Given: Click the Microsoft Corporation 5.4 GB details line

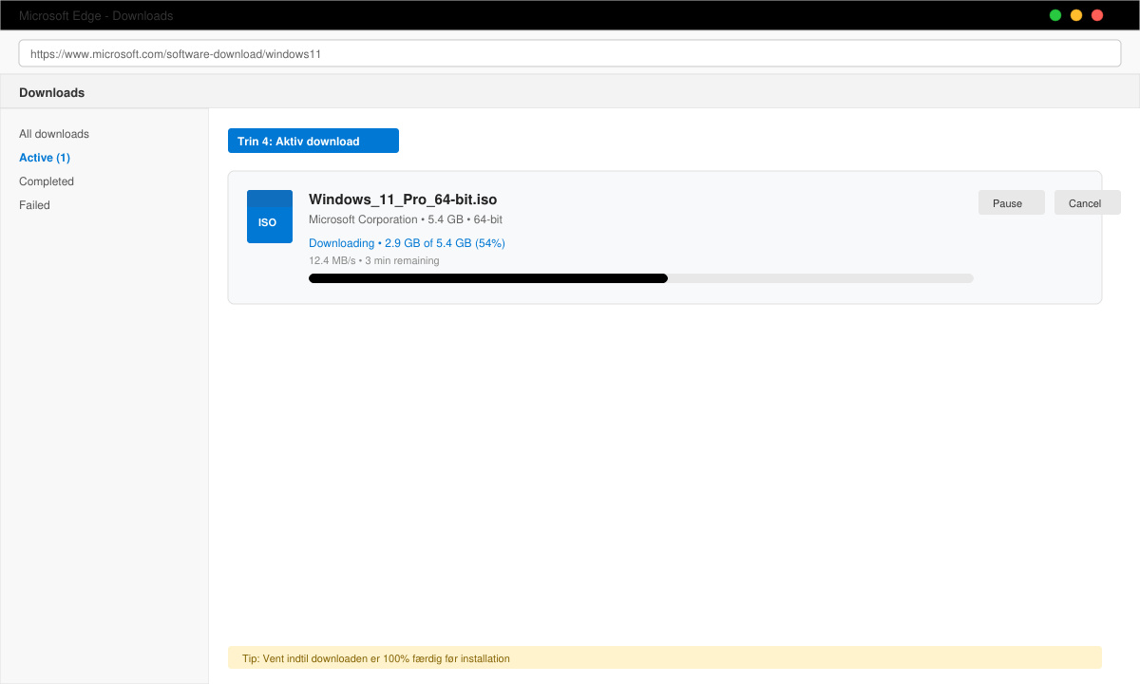Looking at the screenshot, I should pyautogui.click(x=406, y=219).
